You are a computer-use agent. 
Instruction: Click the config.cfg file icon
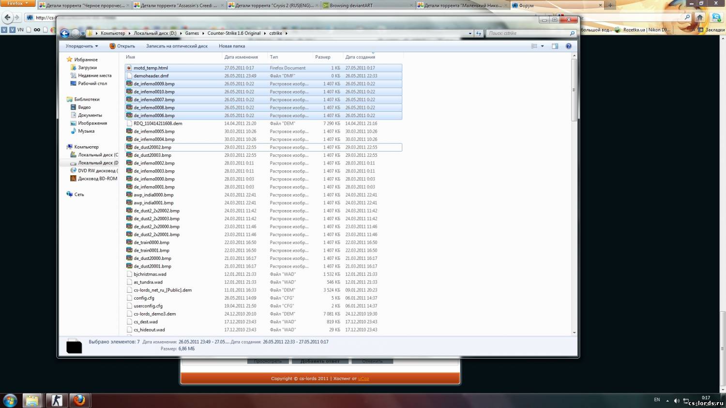[129, 298]
